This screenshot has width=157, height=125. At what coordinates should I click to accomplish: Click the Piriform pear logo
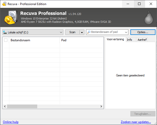149,18
